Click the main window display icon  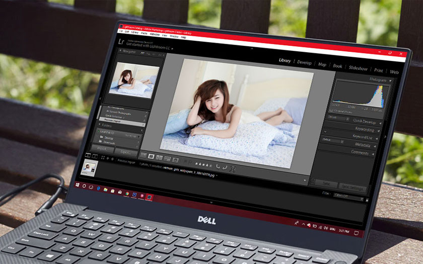pyautogui.click(x=88, y=155)
